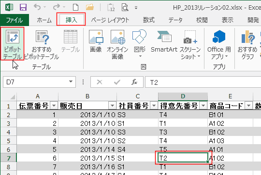Click おすすめピボットテーブル button
Screen dimensions: 261x175
[x=42, y=44]
